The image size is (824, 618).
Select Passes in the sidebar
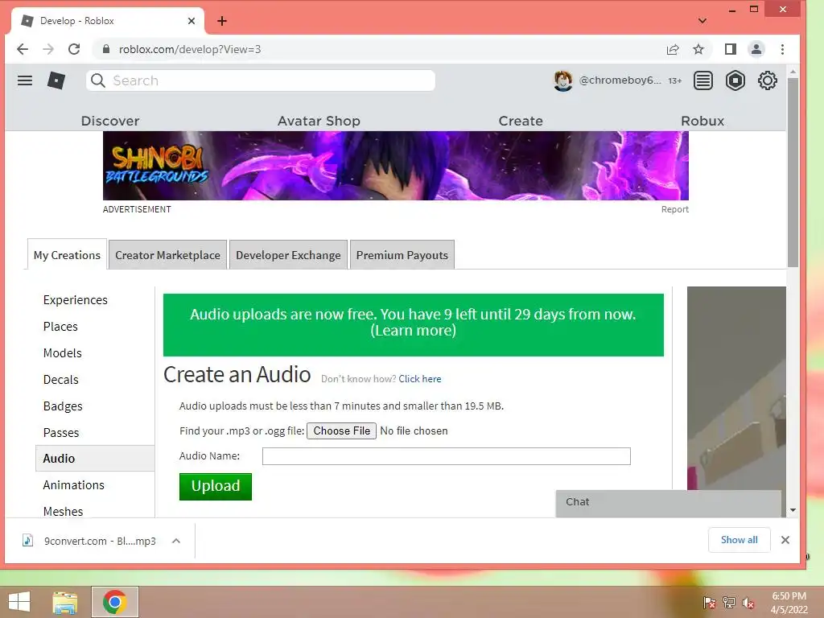click(61, 432)
